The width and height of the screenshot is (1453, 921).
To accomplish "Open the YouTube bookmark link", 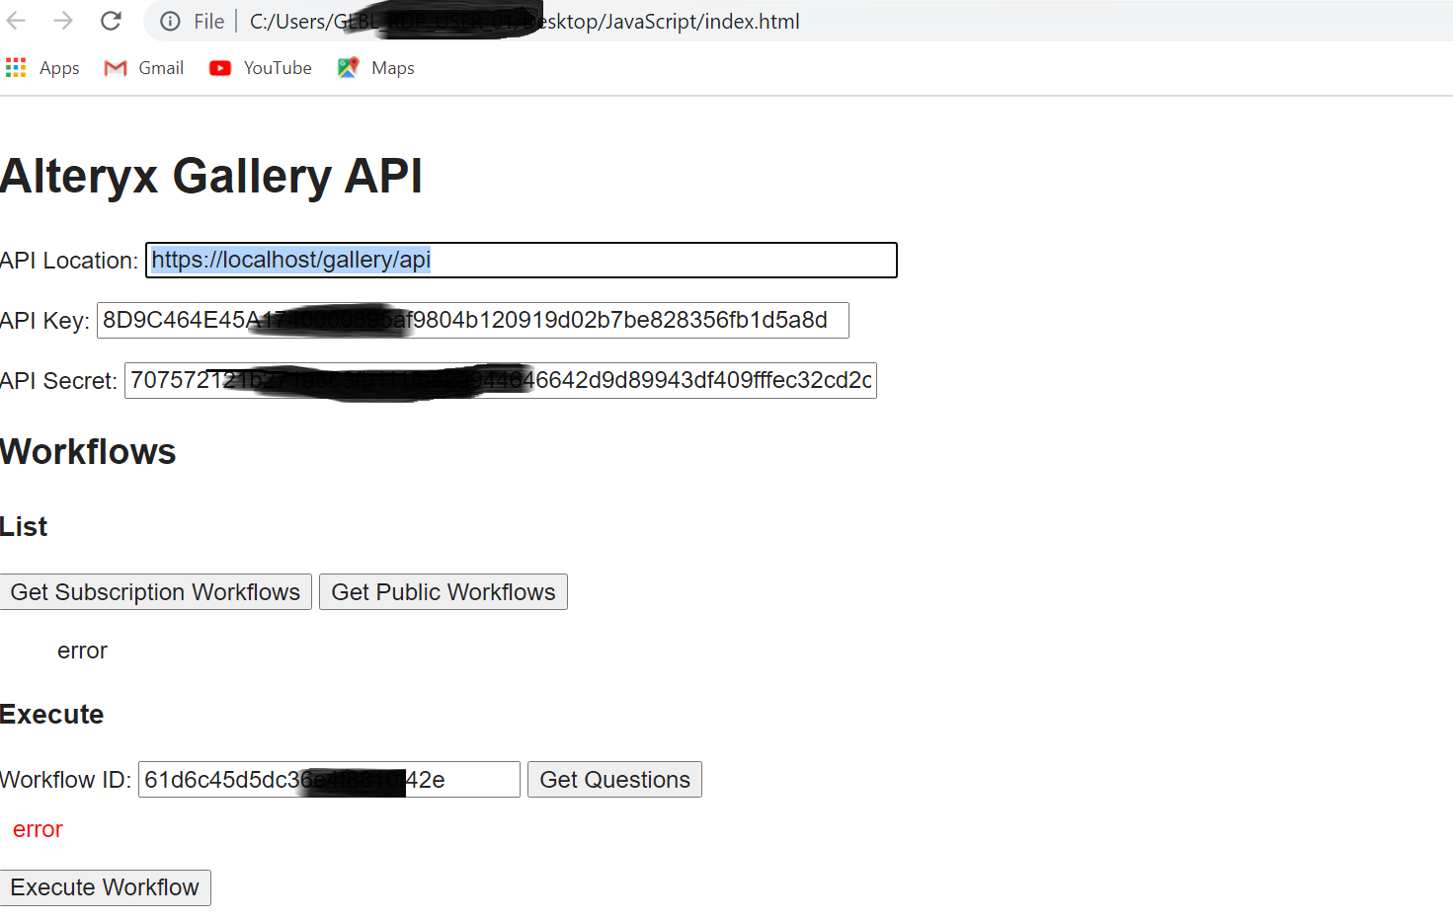I will (x=277, y=67).
